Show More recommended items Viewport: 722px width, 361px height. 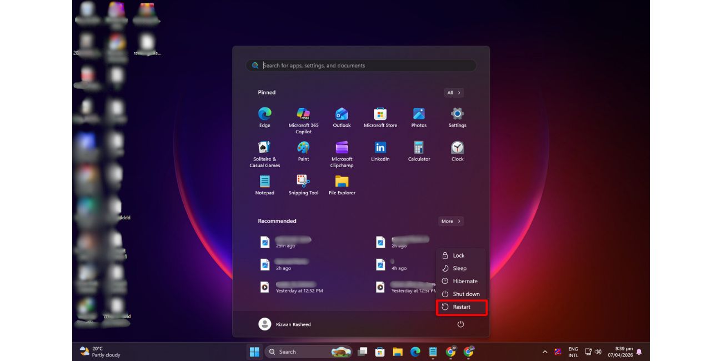click(x=450, y=221)
